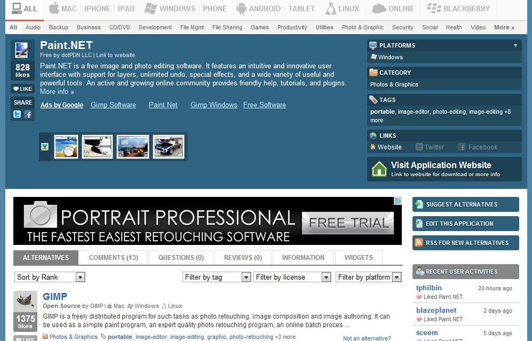The width and height of the screenshot is (532, 341).
Task: Click Visit Application Website button
Action: (444, 169)
